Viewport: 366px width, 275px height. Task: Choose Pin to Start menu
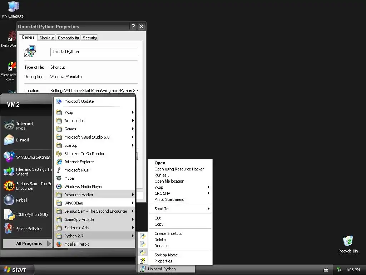180,199
